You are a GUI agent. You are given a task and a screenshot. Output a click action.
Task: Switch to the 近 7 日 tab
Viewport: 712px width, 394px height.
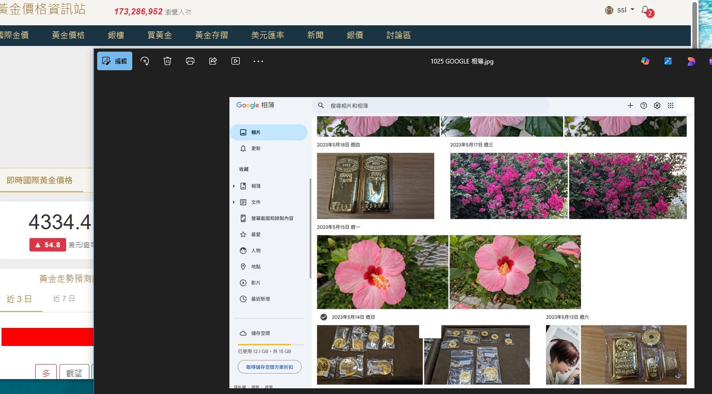point(64,298)
